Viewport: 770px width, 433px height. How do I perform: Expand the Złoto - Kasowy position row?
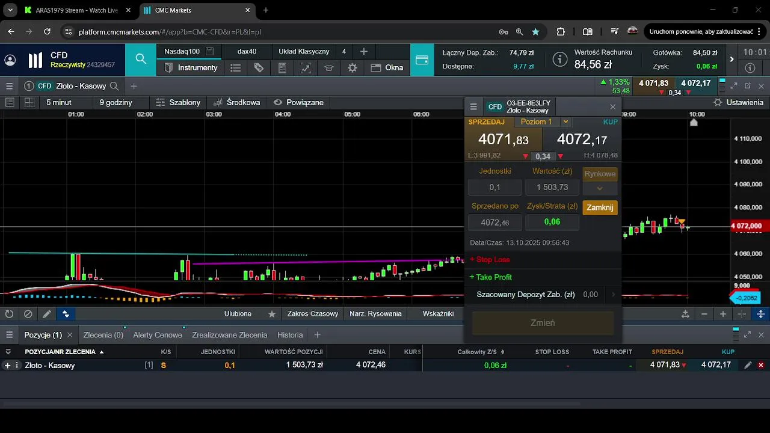coord(8,365)
